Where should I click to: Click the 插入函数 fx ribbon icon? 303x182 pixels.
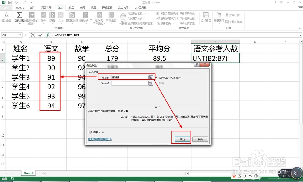coord(6,15)
